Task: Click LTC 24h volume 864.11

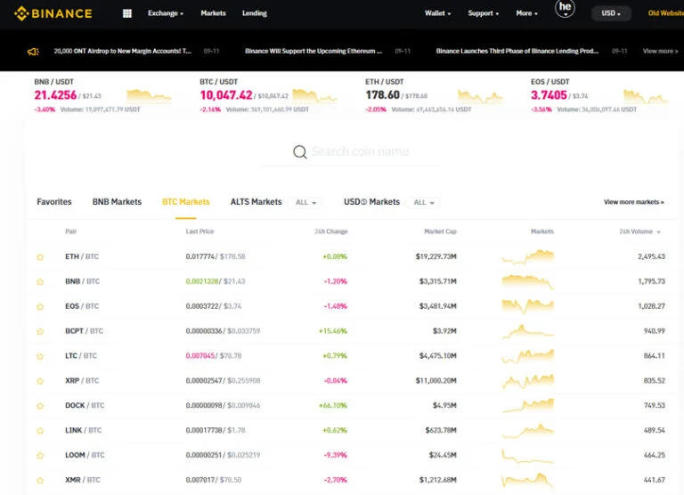Action: click(x=654, y=356)
